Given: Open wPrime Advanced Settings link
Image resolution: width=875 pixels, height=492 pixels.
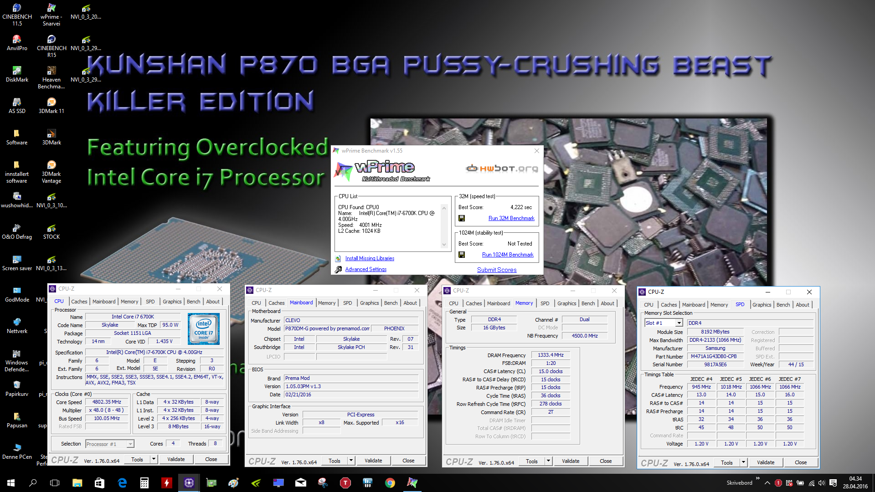Looking at the screenshot, I should pyautogui.click(x=365, y=269).
